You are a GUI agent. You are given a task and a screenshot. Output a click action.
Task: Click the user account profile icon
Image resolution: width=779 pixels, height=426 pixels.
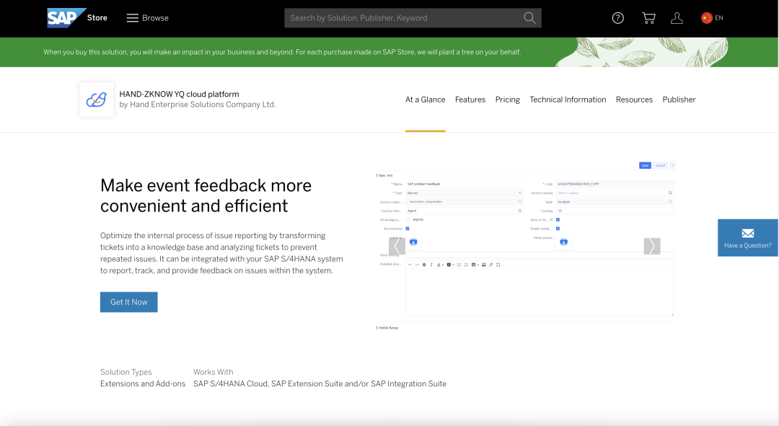point(677,18)
